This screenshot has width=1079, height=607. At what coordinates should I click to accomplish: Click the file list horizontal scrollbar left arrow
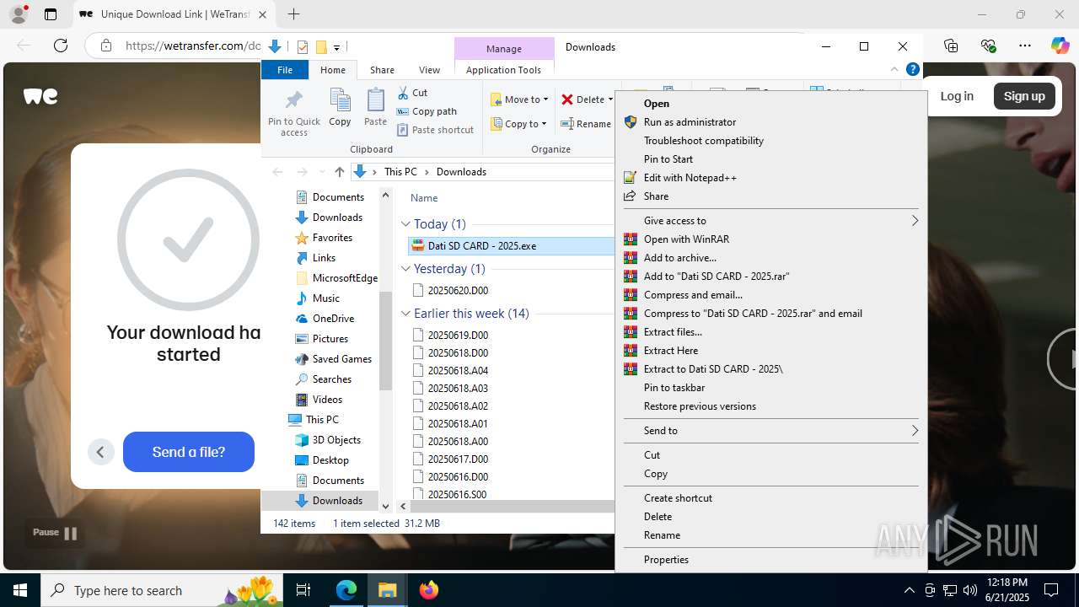pyautogui.click(x=403, y=507)
